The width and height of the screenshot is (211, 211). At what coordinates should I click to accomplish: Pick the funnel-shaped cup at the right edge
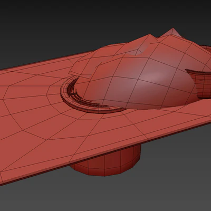coord(199,83)
